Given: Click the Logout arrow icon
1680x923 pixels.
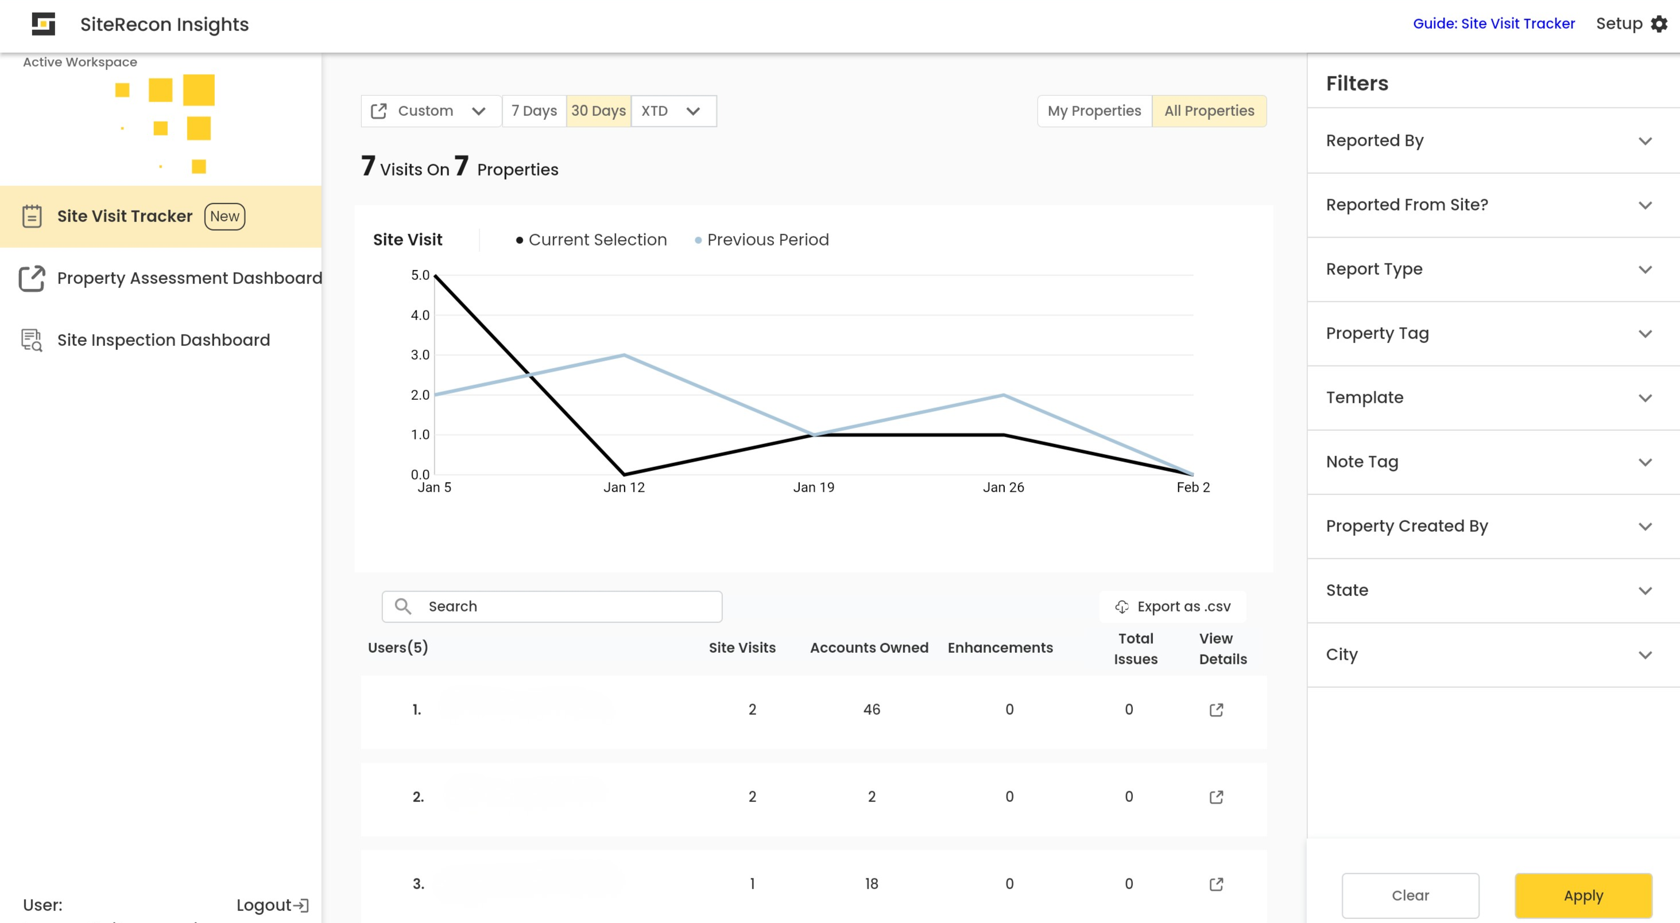Looking at the screenshot, I should coord(301,905).
